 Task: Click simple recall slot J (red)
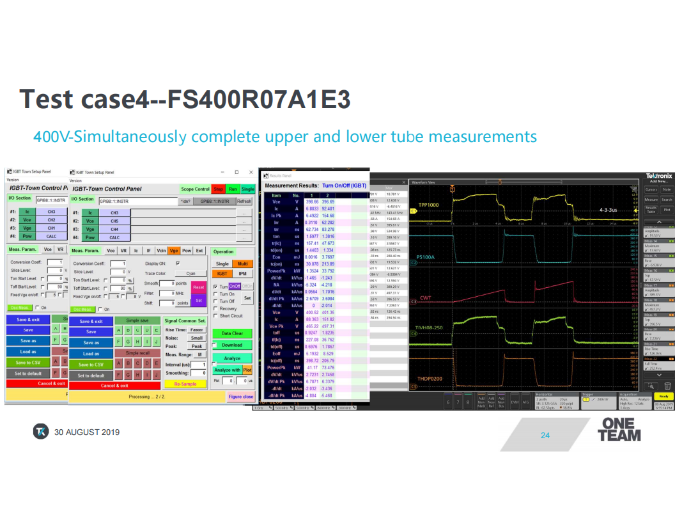pyautogui.click(x=156, y=374)
